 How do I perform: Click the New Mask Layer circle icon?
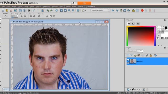pos(133,90)
